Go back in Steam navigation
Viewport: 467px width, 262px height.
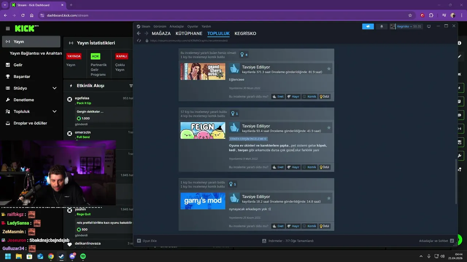[139, 33]
